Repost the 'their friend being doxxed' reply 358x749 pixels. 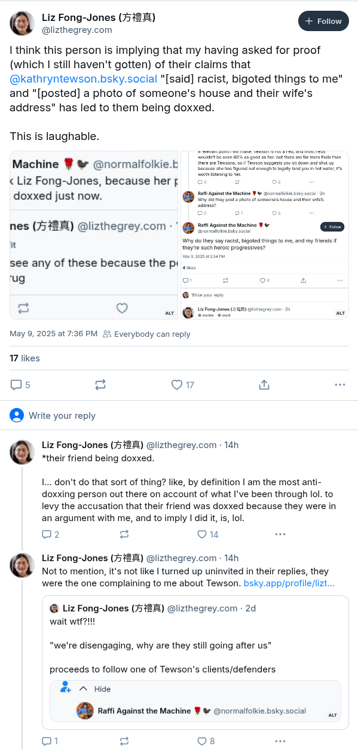[124, 534]
